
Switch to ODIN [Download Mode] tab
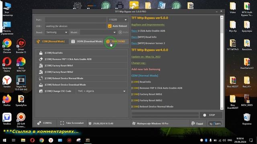pos(87,42)
